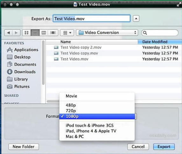Viewport: 182px width, 154px height.
Task: Create a New Folder
Action: 24,147
